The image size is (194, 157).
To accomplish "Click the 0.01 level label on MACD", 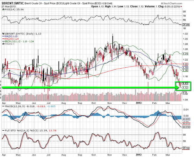I will [x=186, y=110].
